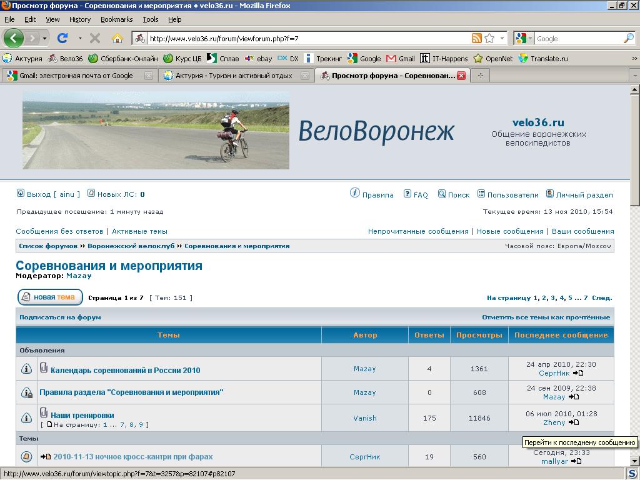Image resolution: width=640 pixels, height=480 pixels.
Task: Bookmark this page with the star icon
Action: [x=489, y=38]
